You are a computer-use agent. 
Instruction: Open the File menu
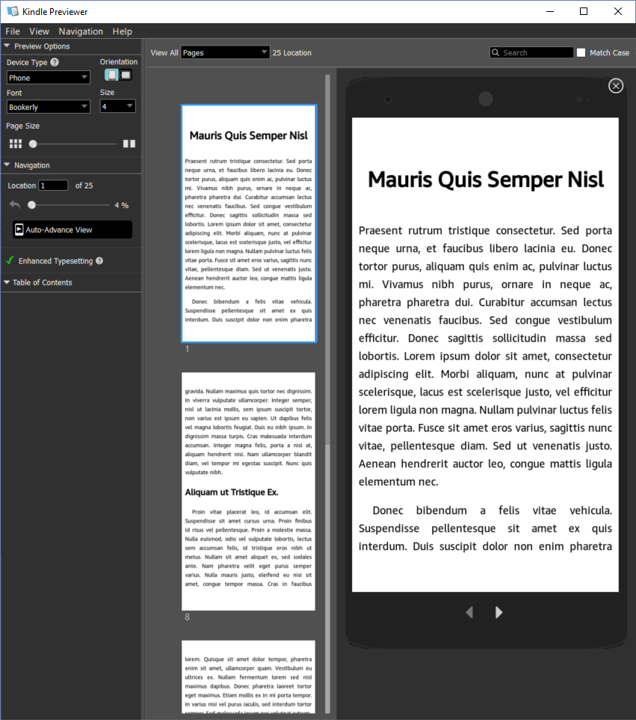13,31
